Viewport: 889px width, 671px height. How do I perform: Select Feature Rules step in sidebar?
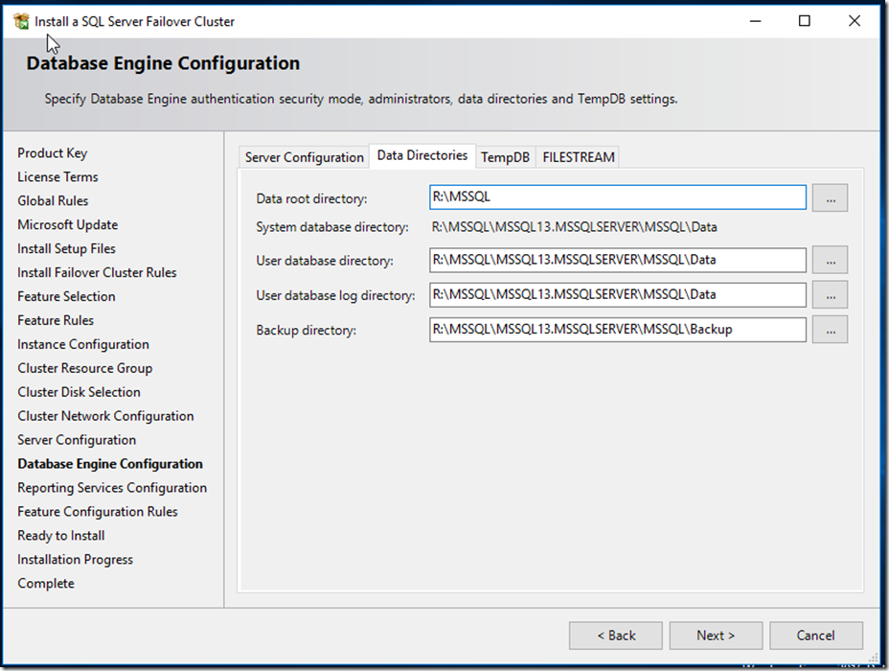point(56,320)
